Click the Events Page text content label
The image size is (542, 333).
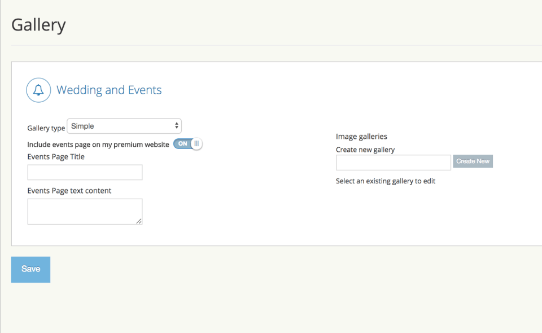(69, 191)
